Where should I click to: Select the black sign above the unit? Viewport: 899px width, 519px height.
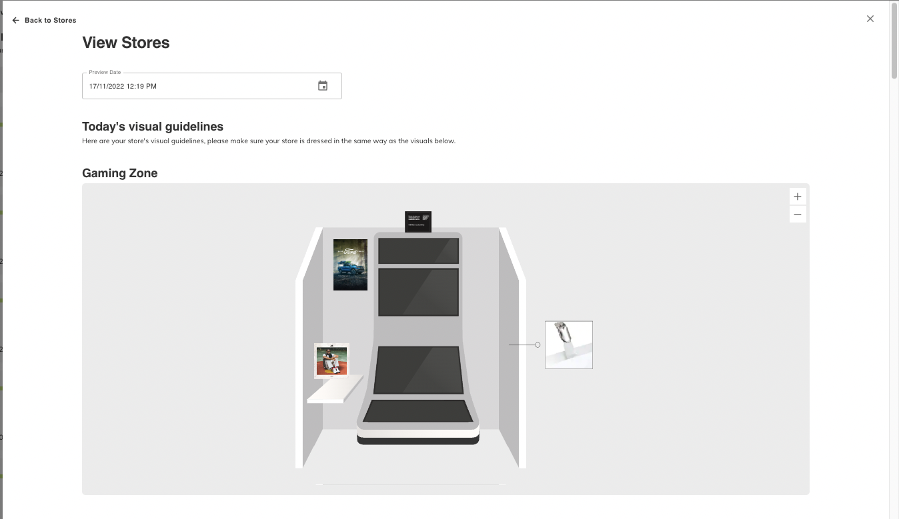(x=418, y=221)
